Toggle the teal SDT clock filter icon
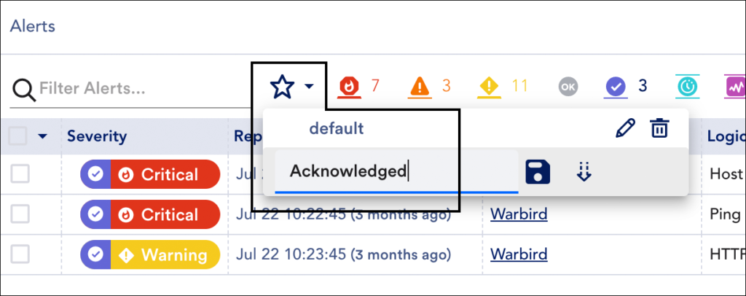Image resolution: width=746 pixels, height=296 pixels. point(688,87)
